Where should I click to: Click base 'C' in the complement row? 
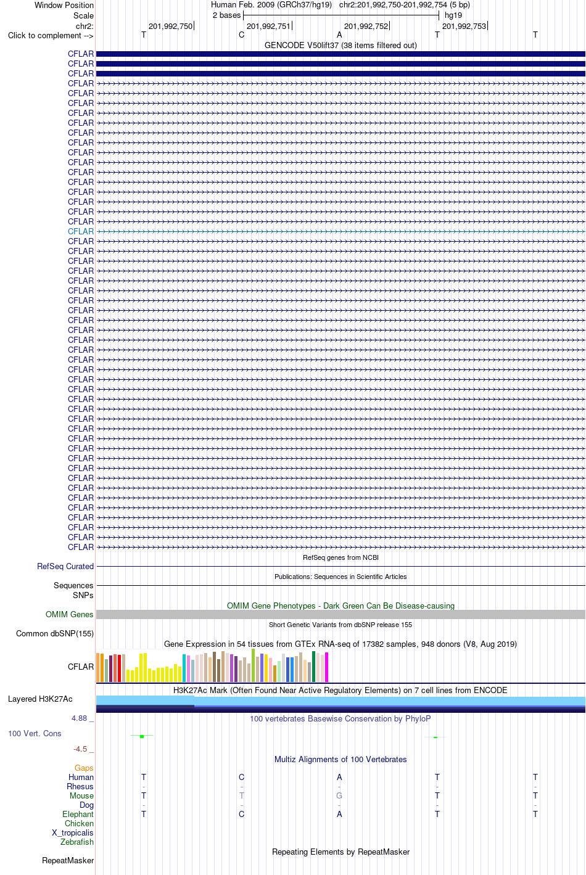(x=242, y=35)
